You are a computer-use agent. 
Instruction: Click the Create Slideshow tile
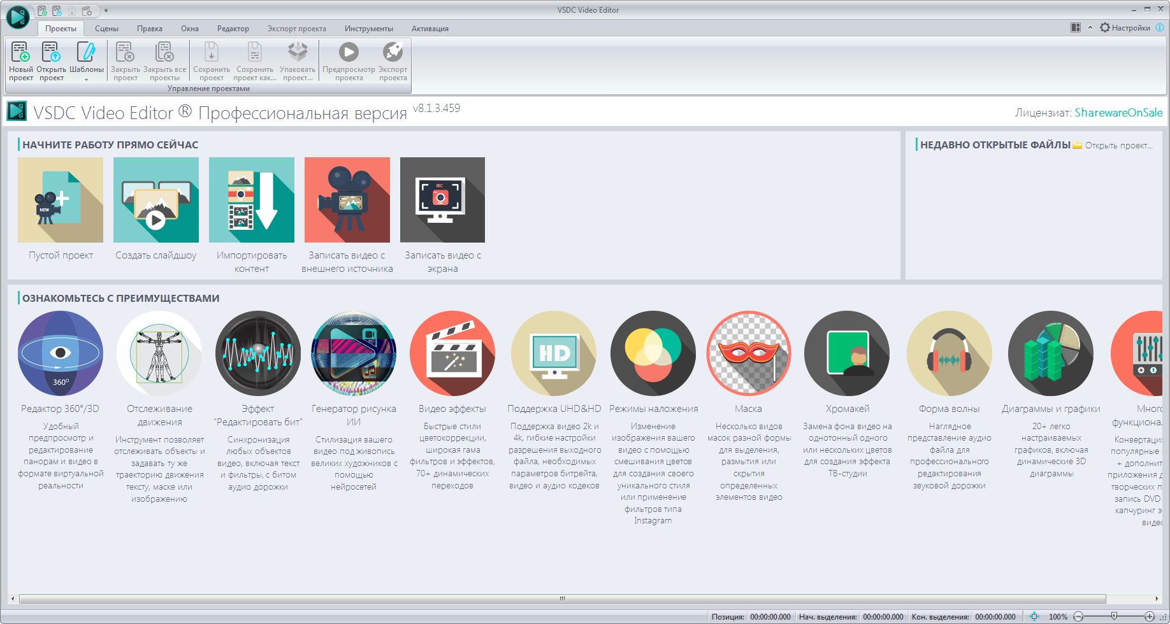point(156,200)
